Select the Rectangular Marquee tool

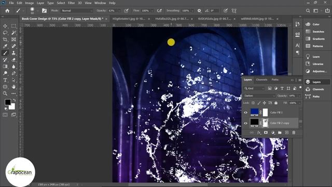13,26
